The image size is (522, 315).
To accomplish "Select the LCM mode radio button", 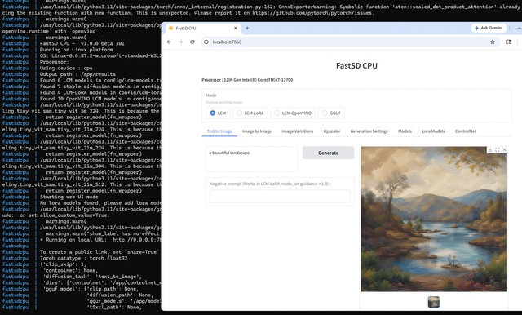I will click(x=212, y=113).
